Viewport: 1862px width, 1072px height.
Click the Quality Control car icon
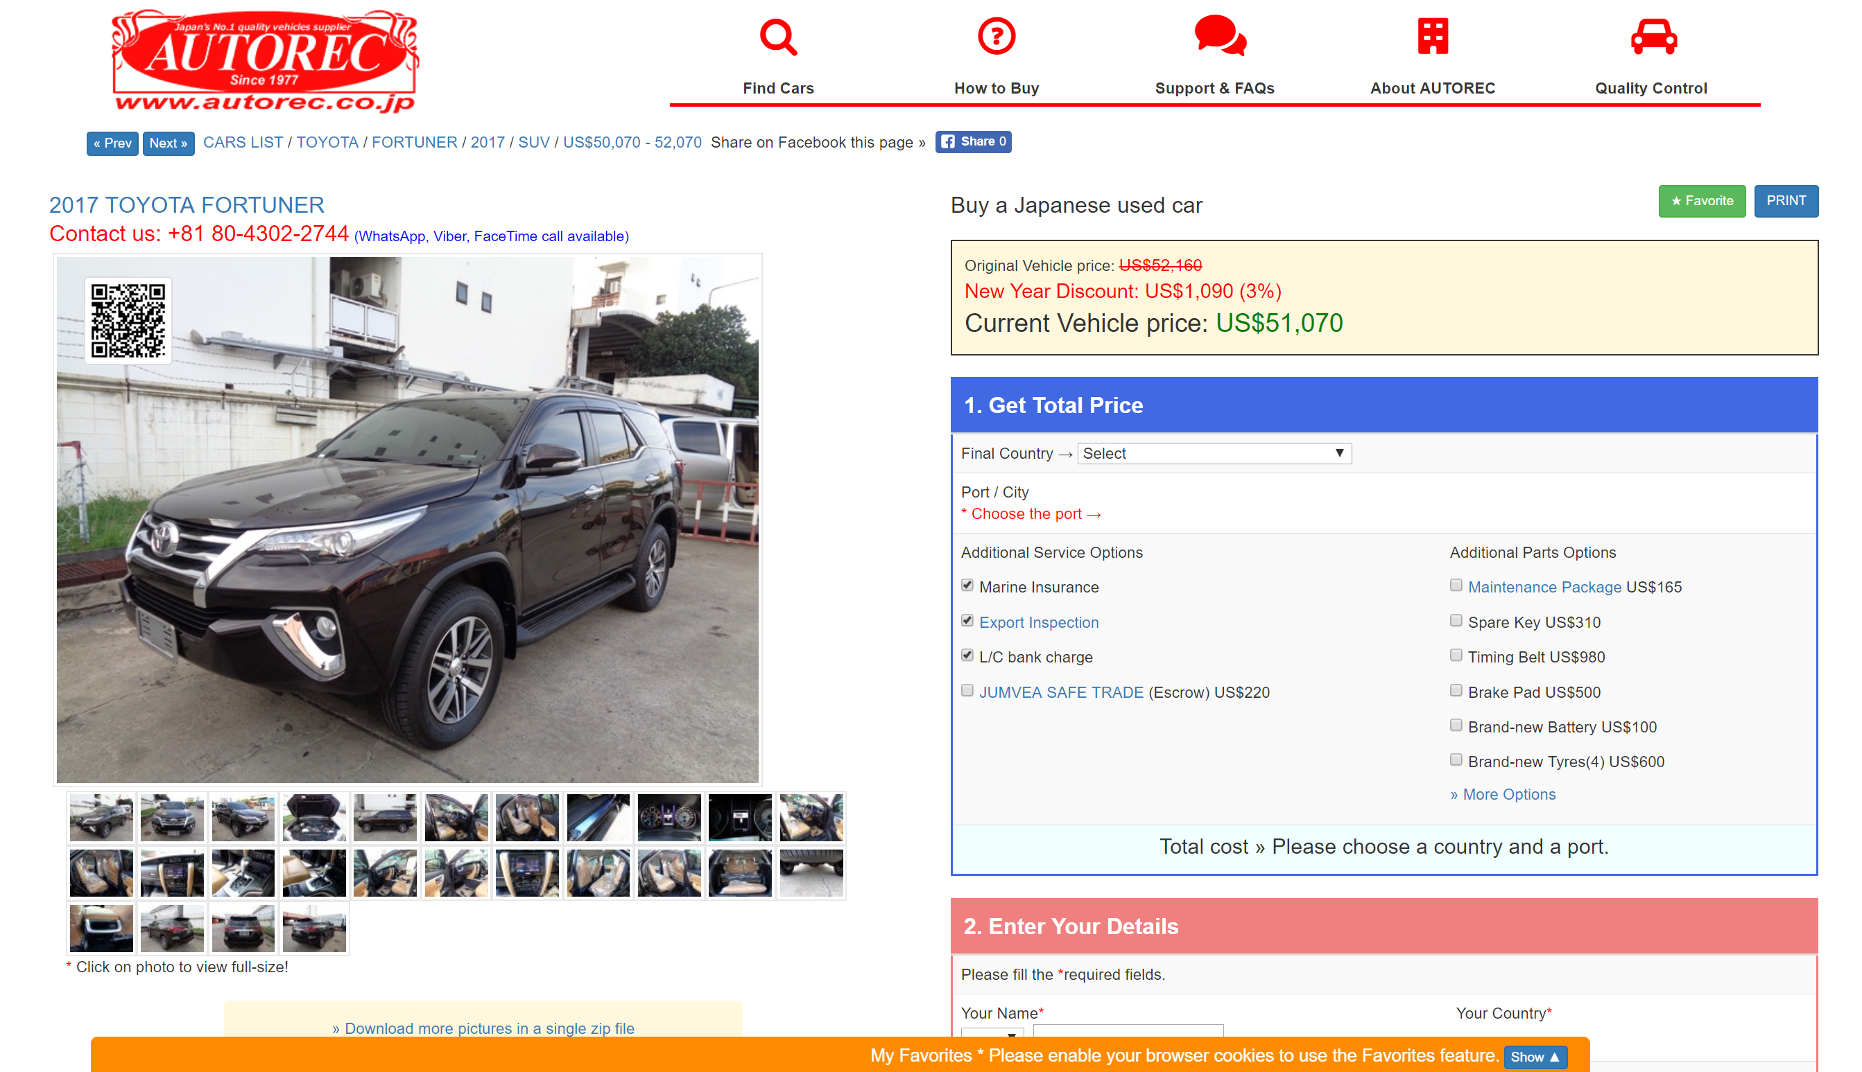(1653, 37)
